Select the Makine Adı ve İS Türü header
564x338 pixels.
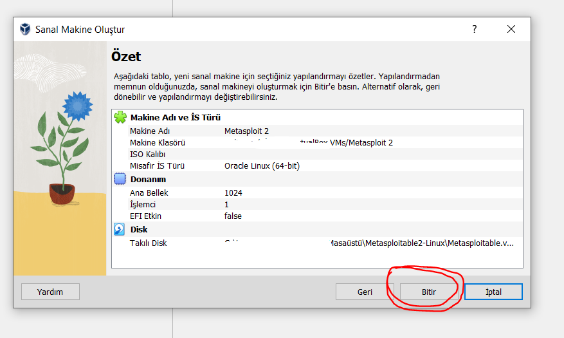tap(175, 118)
